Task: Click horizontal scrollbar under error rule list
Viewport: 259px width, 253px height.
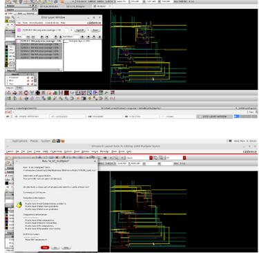Action: tap(39, 69)
